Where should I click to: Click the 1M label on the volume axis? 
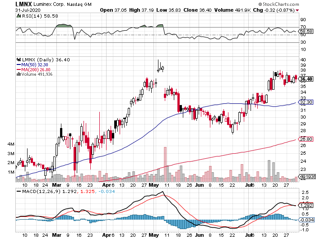(x=11, y=172)
